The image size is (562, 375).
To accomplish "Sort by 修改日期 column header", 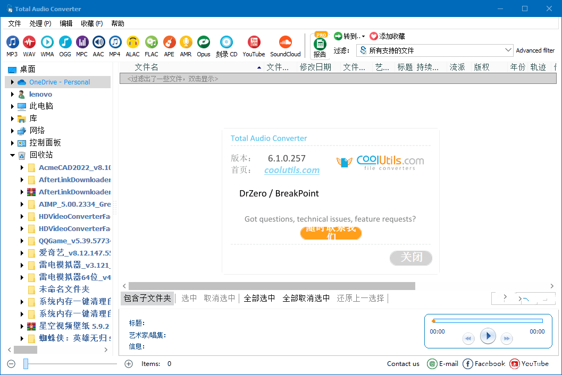I will tap(315, 67).
